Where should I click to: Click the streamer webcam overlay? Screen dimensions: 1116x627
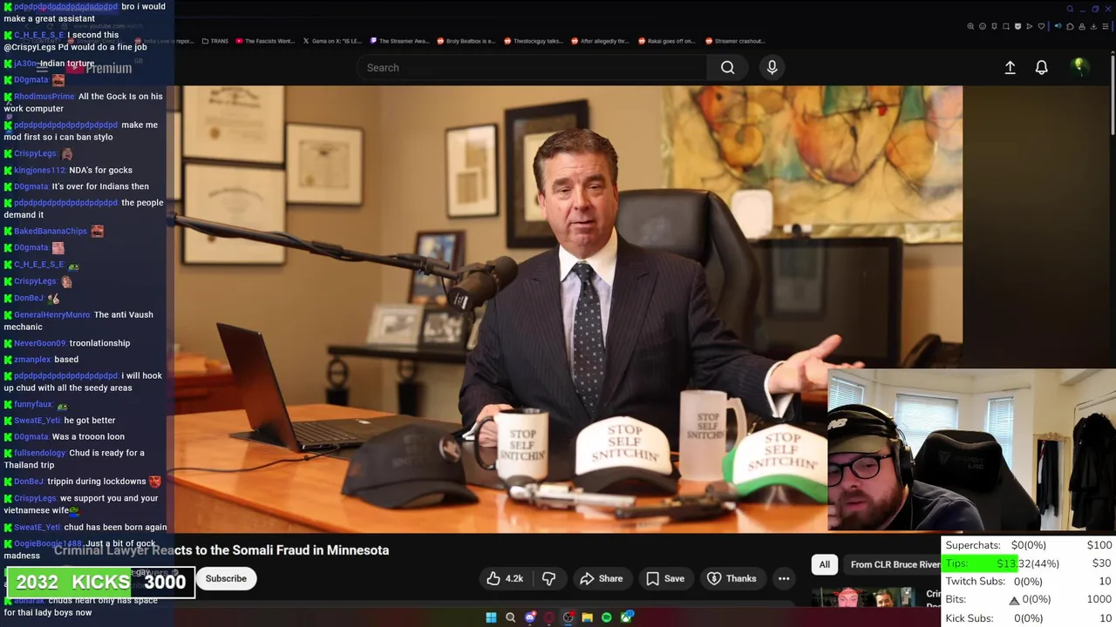(x=971, y=450)
